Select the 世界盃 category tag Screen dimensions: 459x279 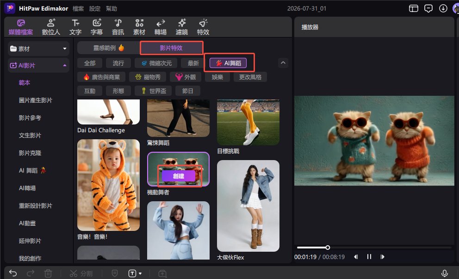(x=153, y=91)
